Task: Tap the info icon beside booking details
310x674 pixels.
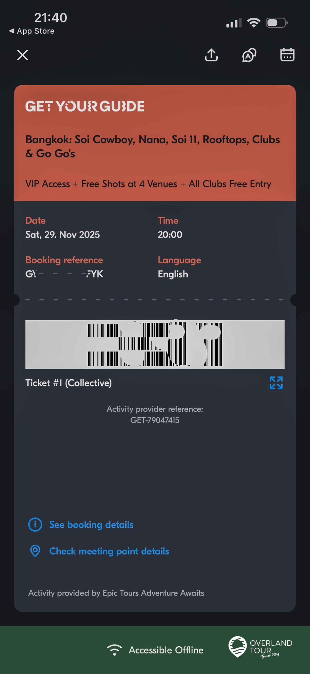Action: pos(35,525)
